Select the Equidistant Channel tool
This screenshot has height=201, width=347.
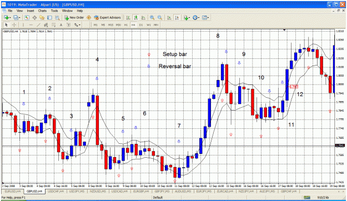pos(46,25)
